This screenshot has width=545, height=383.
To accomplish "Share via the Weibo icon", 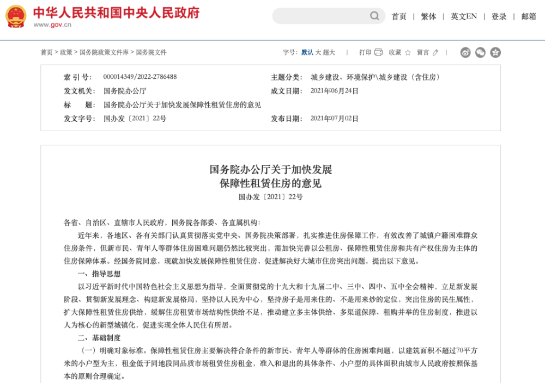I will pyautogui.click(x=465, y=52).
